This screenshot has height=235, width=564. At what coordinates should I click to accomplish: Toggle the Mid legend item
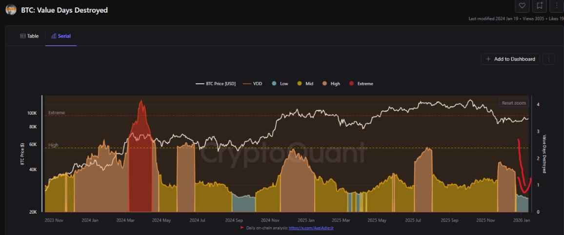point(305,84)
